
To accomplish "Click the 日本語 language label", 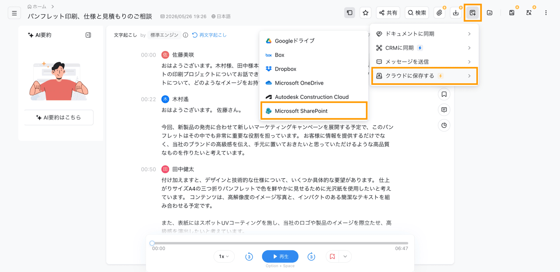I will (221, 16).
